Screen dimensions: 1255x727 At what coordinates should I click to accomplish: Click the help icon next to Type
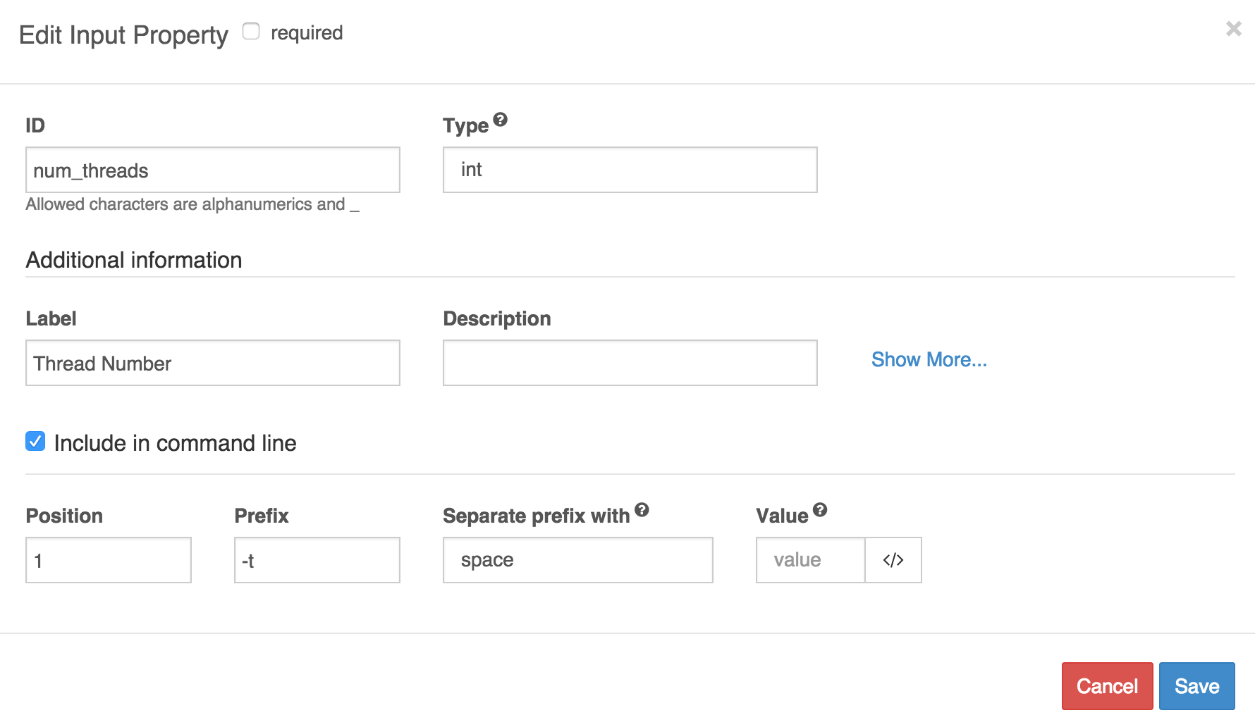(500, 120)
